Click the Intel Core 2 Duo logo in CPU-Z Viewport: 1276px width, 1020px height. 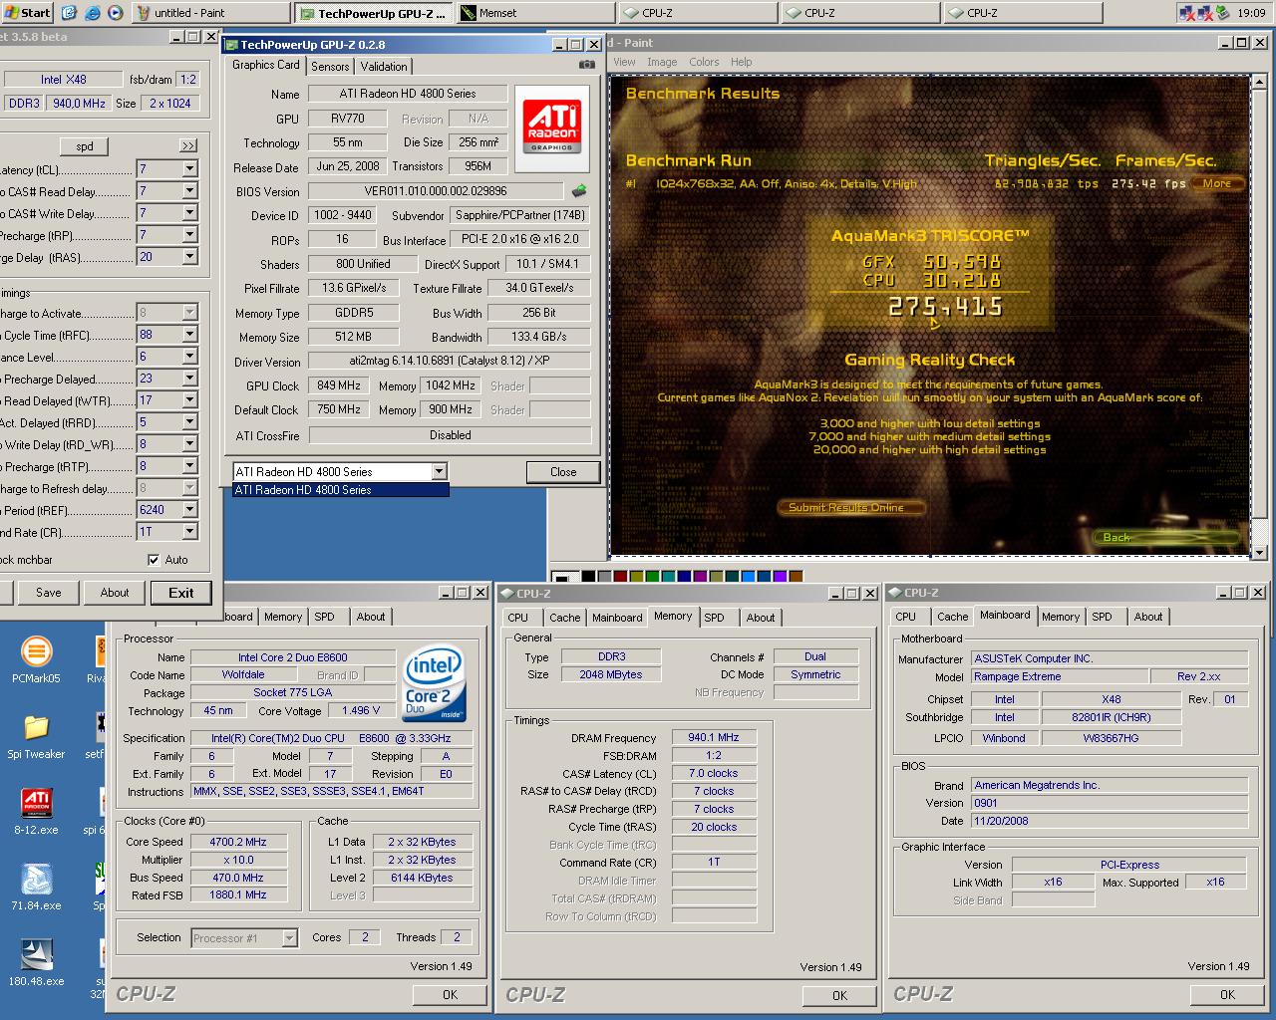(x=434, y=685)
